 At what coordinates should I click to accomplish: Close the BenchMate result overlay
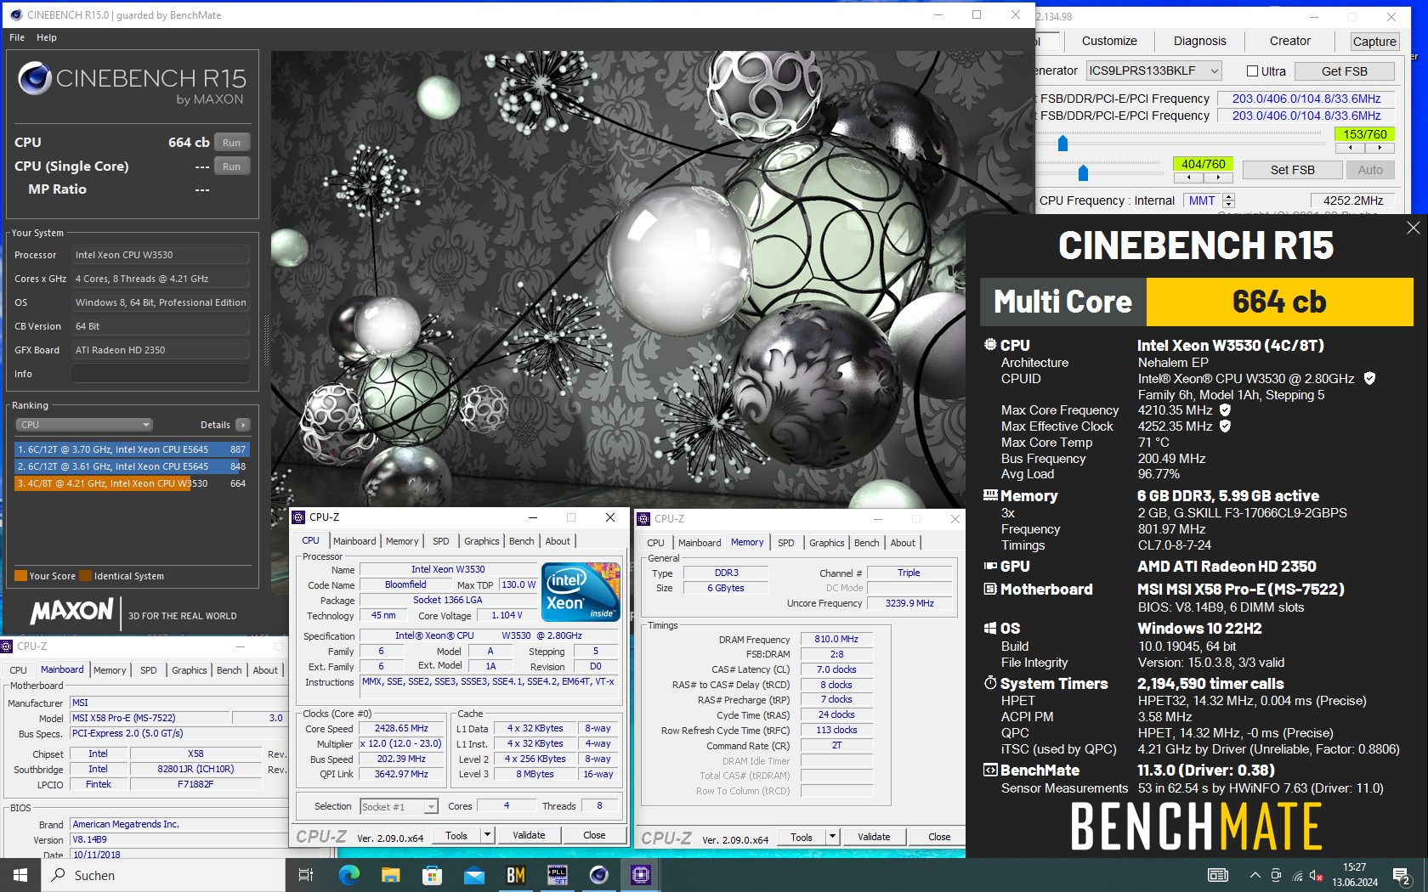1413,228
